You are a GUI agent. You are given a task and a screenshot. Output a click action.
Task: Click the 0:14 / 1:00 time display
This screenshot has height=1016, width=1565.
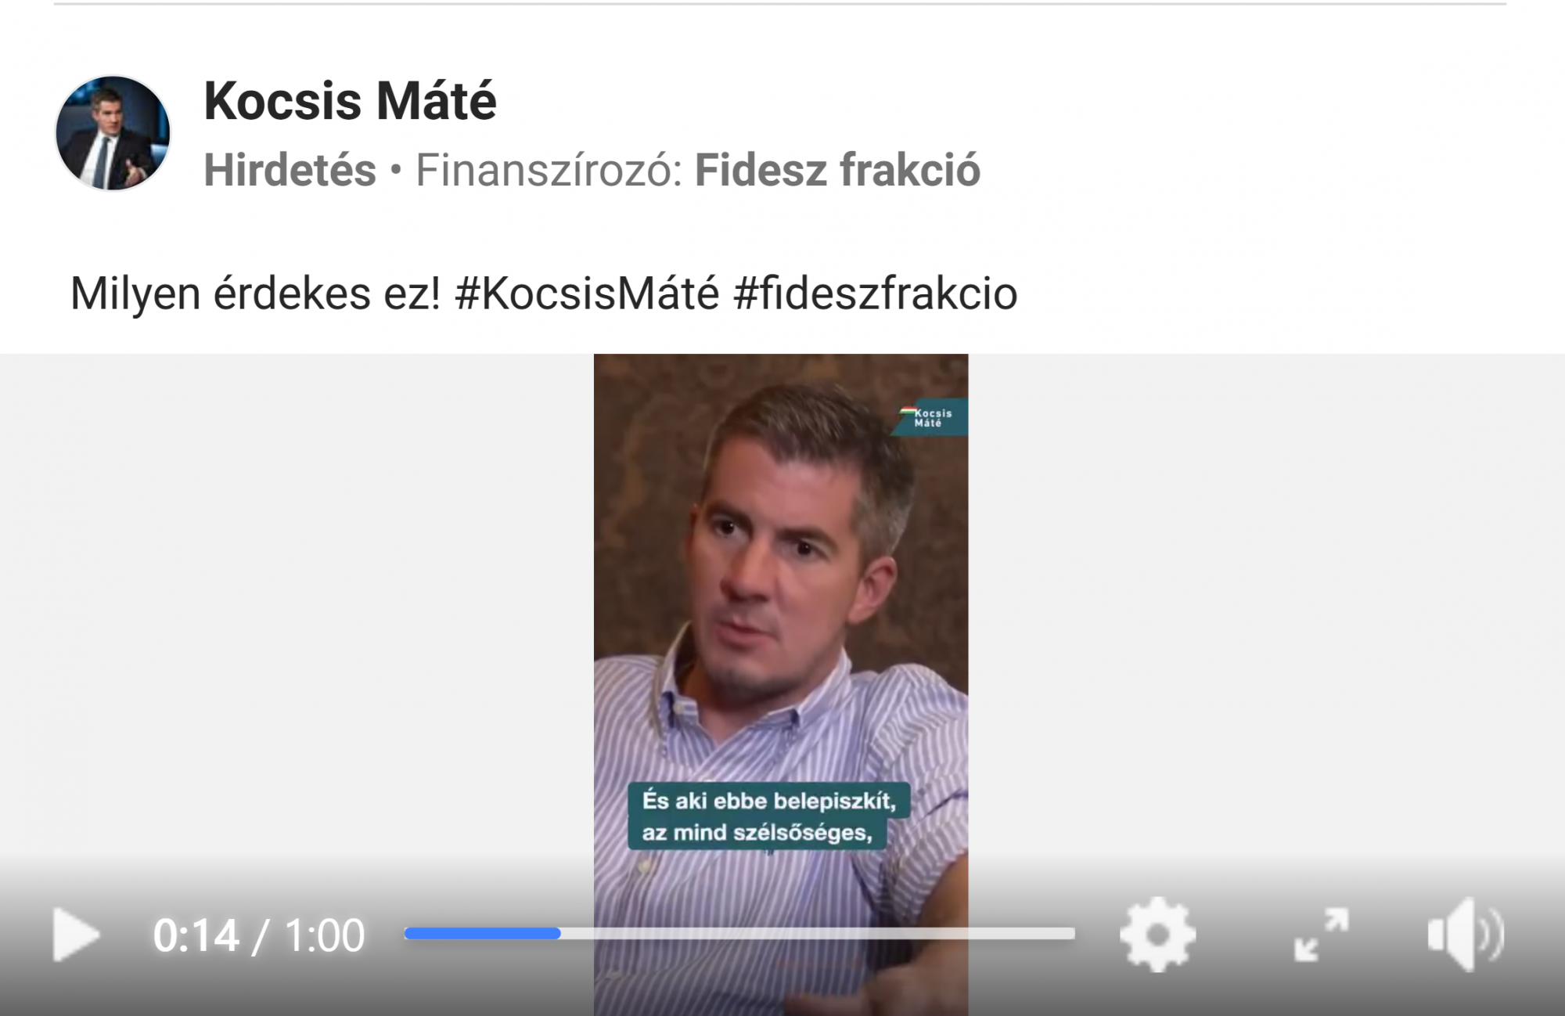259,935
